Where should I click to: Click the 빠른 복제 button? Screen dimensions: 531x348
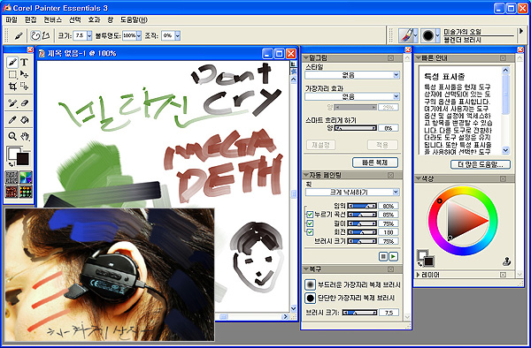[375, 163]
